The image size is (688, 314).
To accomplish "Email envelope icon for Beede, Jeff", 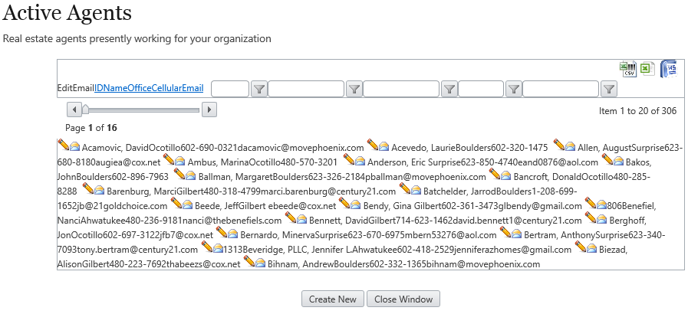I will 187,204.
